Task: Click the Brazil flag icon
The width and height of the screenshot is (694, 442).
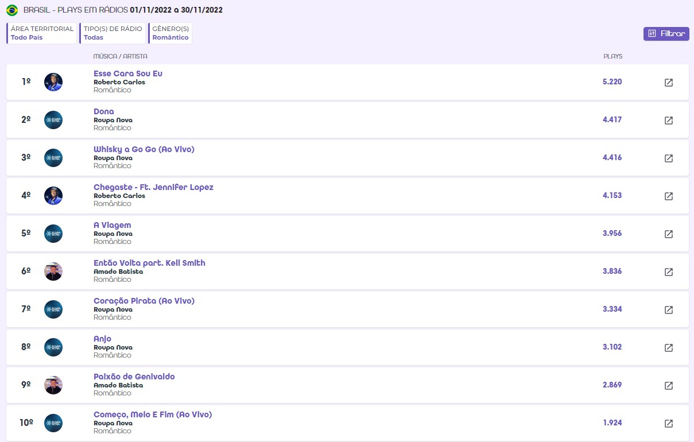Action: tap(12, 10)
